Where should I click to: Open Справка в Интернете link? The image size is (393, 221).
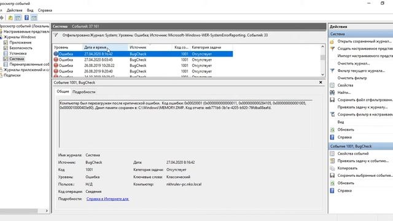(x=107, y=199)
